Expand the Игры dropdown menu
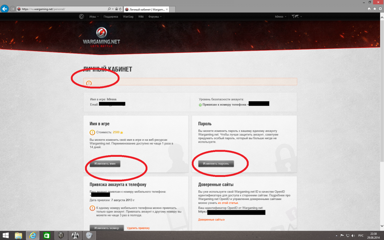 [94, 16]
